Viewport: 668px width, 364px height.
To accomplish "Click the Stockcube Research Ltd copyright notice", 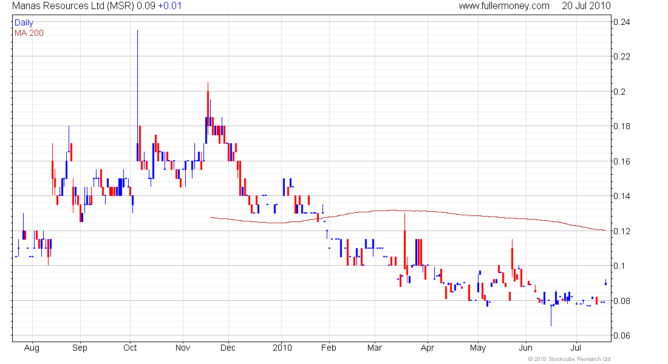I will (569, 359).
